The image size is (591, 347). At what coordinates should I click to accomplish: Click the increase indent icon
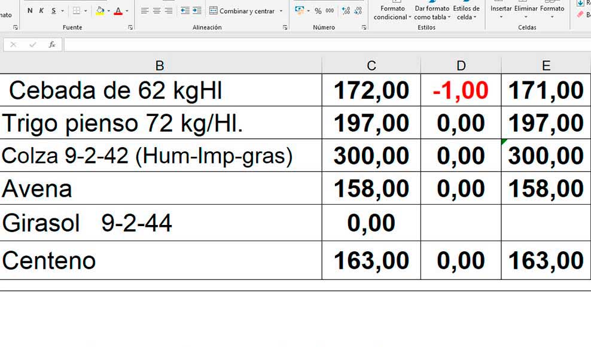pos(195,10)
